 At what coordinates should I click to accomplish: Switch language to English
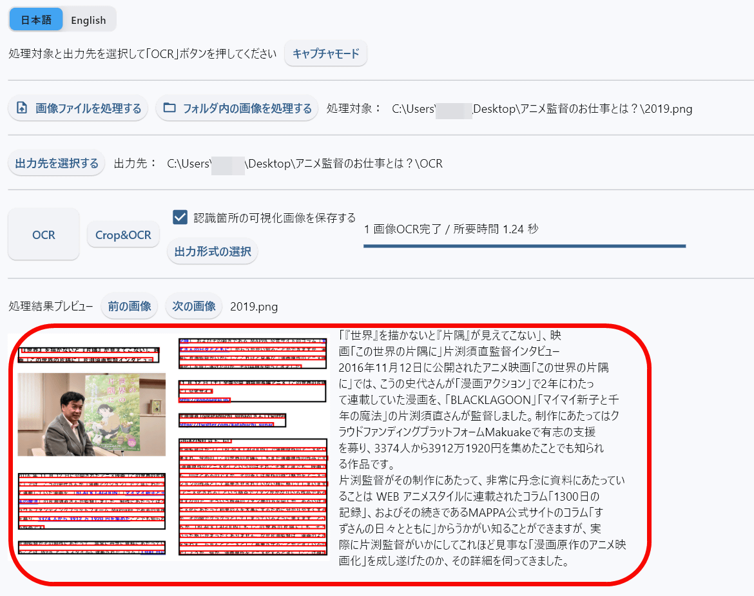coord(88,20)
